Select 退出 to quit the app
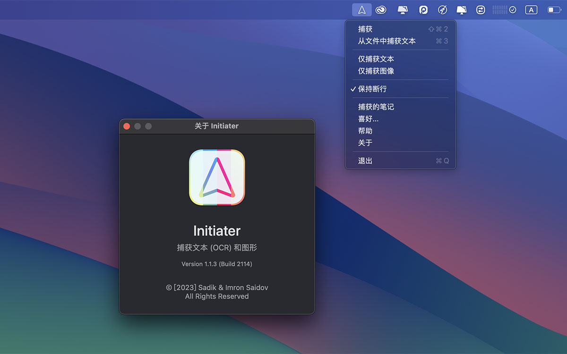Image resolution: width=567 pixels, height=354 pixels. tap(401, 160)
